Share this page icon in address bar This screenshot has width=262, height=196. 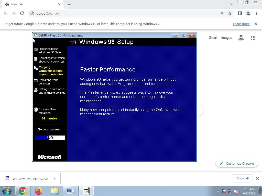[x=222, y=13]
